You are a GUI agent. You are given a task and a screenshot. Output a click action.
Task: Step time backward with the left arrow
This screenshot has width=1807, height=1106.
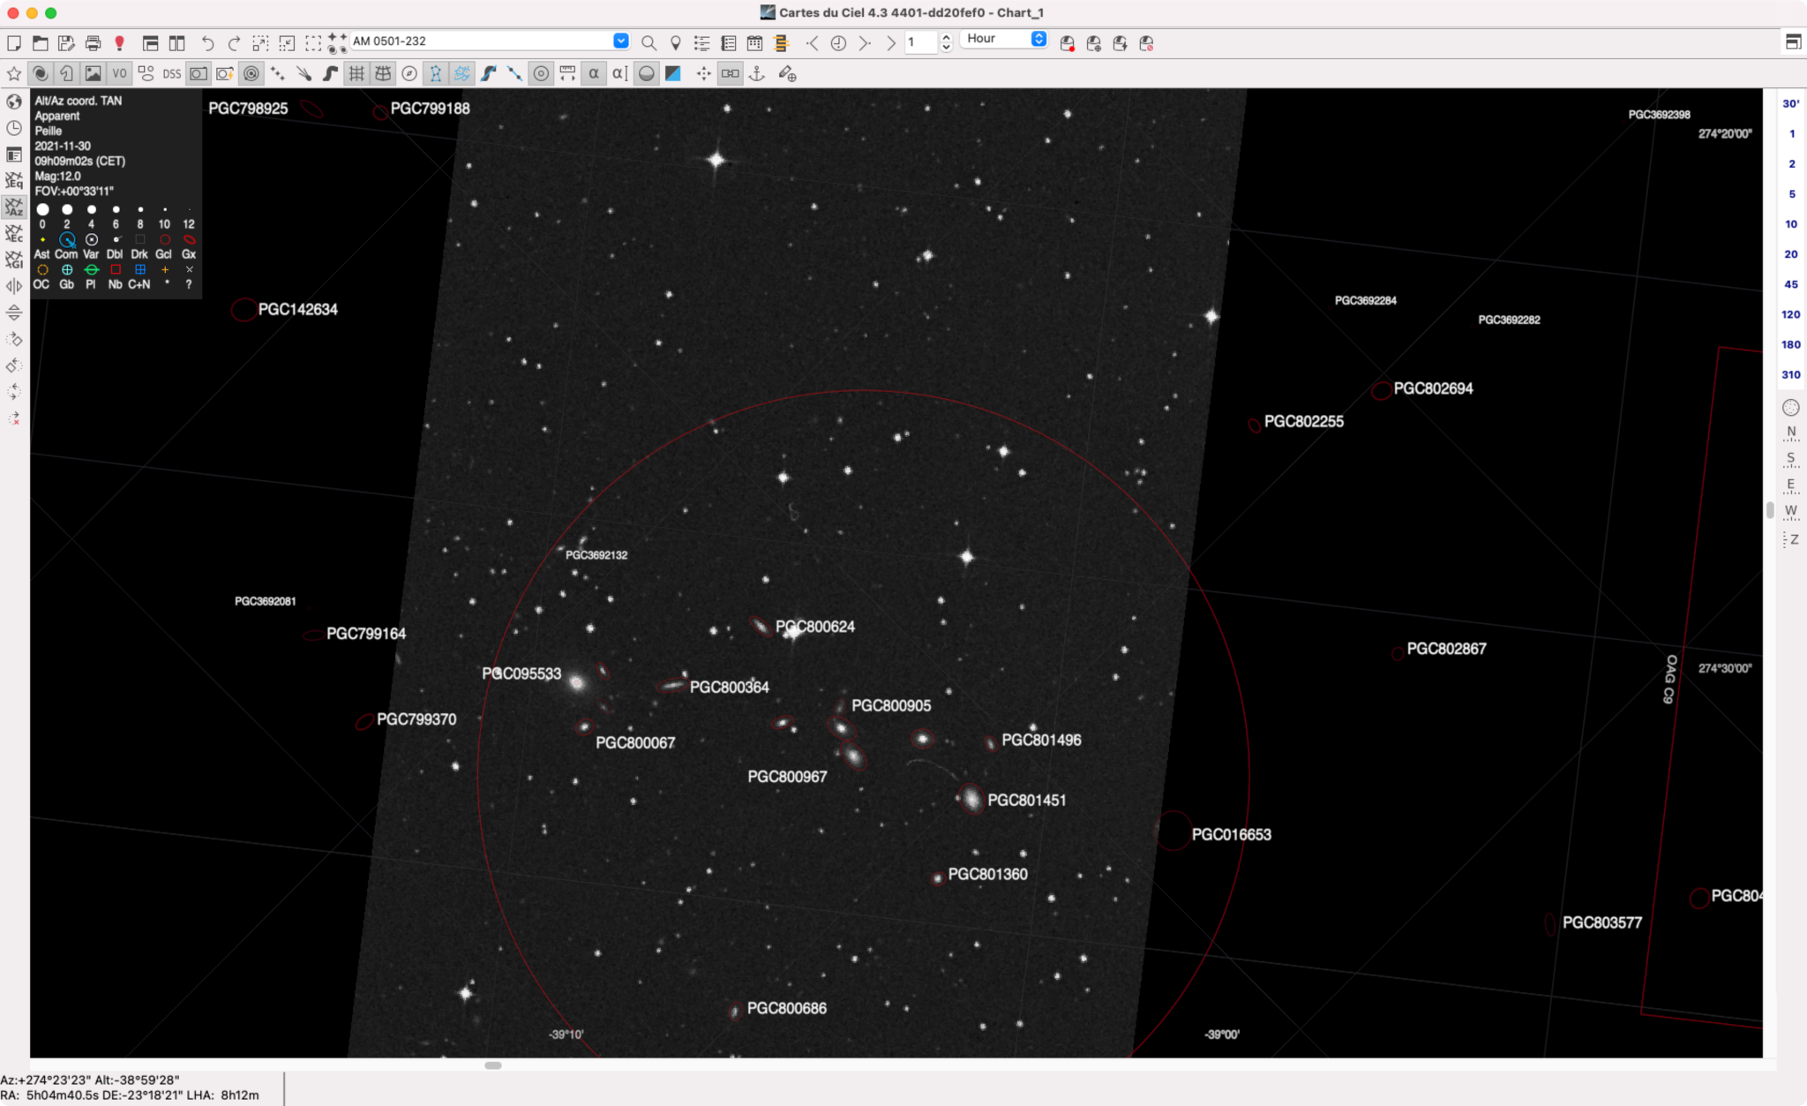tap(813, 42)
